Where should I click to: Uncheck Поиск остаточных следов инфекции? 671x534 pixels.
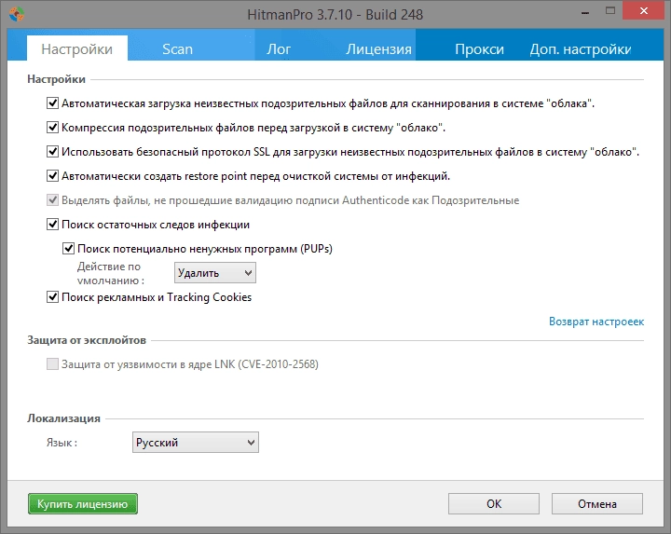point(52,225)
